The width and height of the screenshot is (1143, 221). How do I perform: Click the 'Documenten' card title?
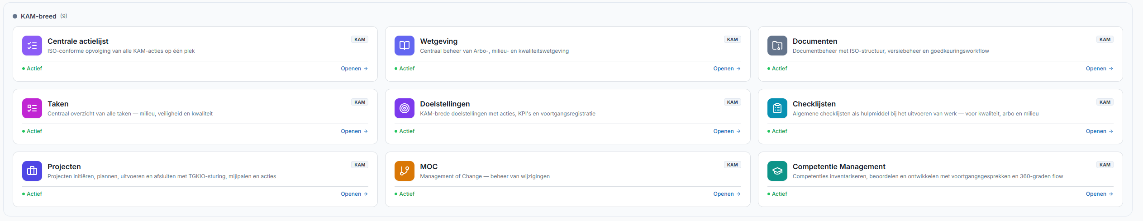click(x=815, y=41)
